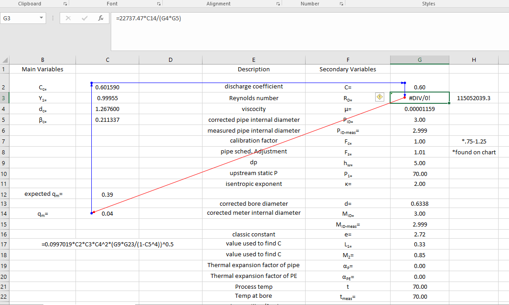The height and width of the screenshot is (305, 509).
Task: Select the 'upstream static P' cell
Action: (x=254, y=173)
